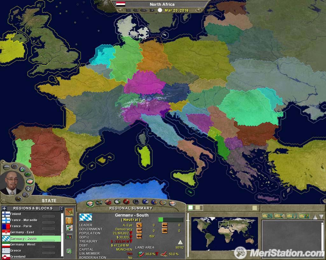Select the first tab icon in Regional Summary
Screen dimensions: 326x260
point(90,202)
